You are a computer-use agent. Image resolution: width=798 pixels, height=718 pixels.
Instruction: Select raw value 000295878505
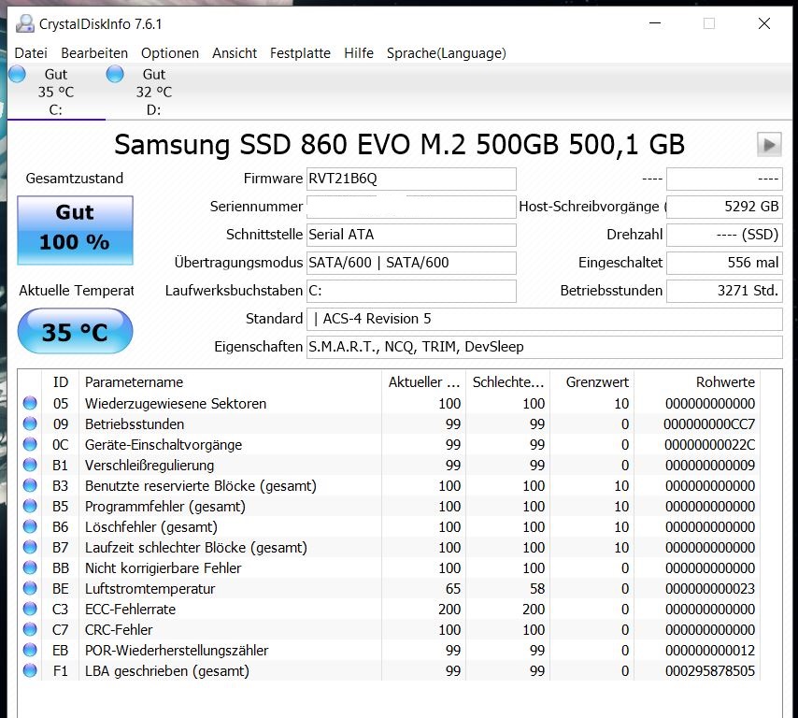pos(710,670)
